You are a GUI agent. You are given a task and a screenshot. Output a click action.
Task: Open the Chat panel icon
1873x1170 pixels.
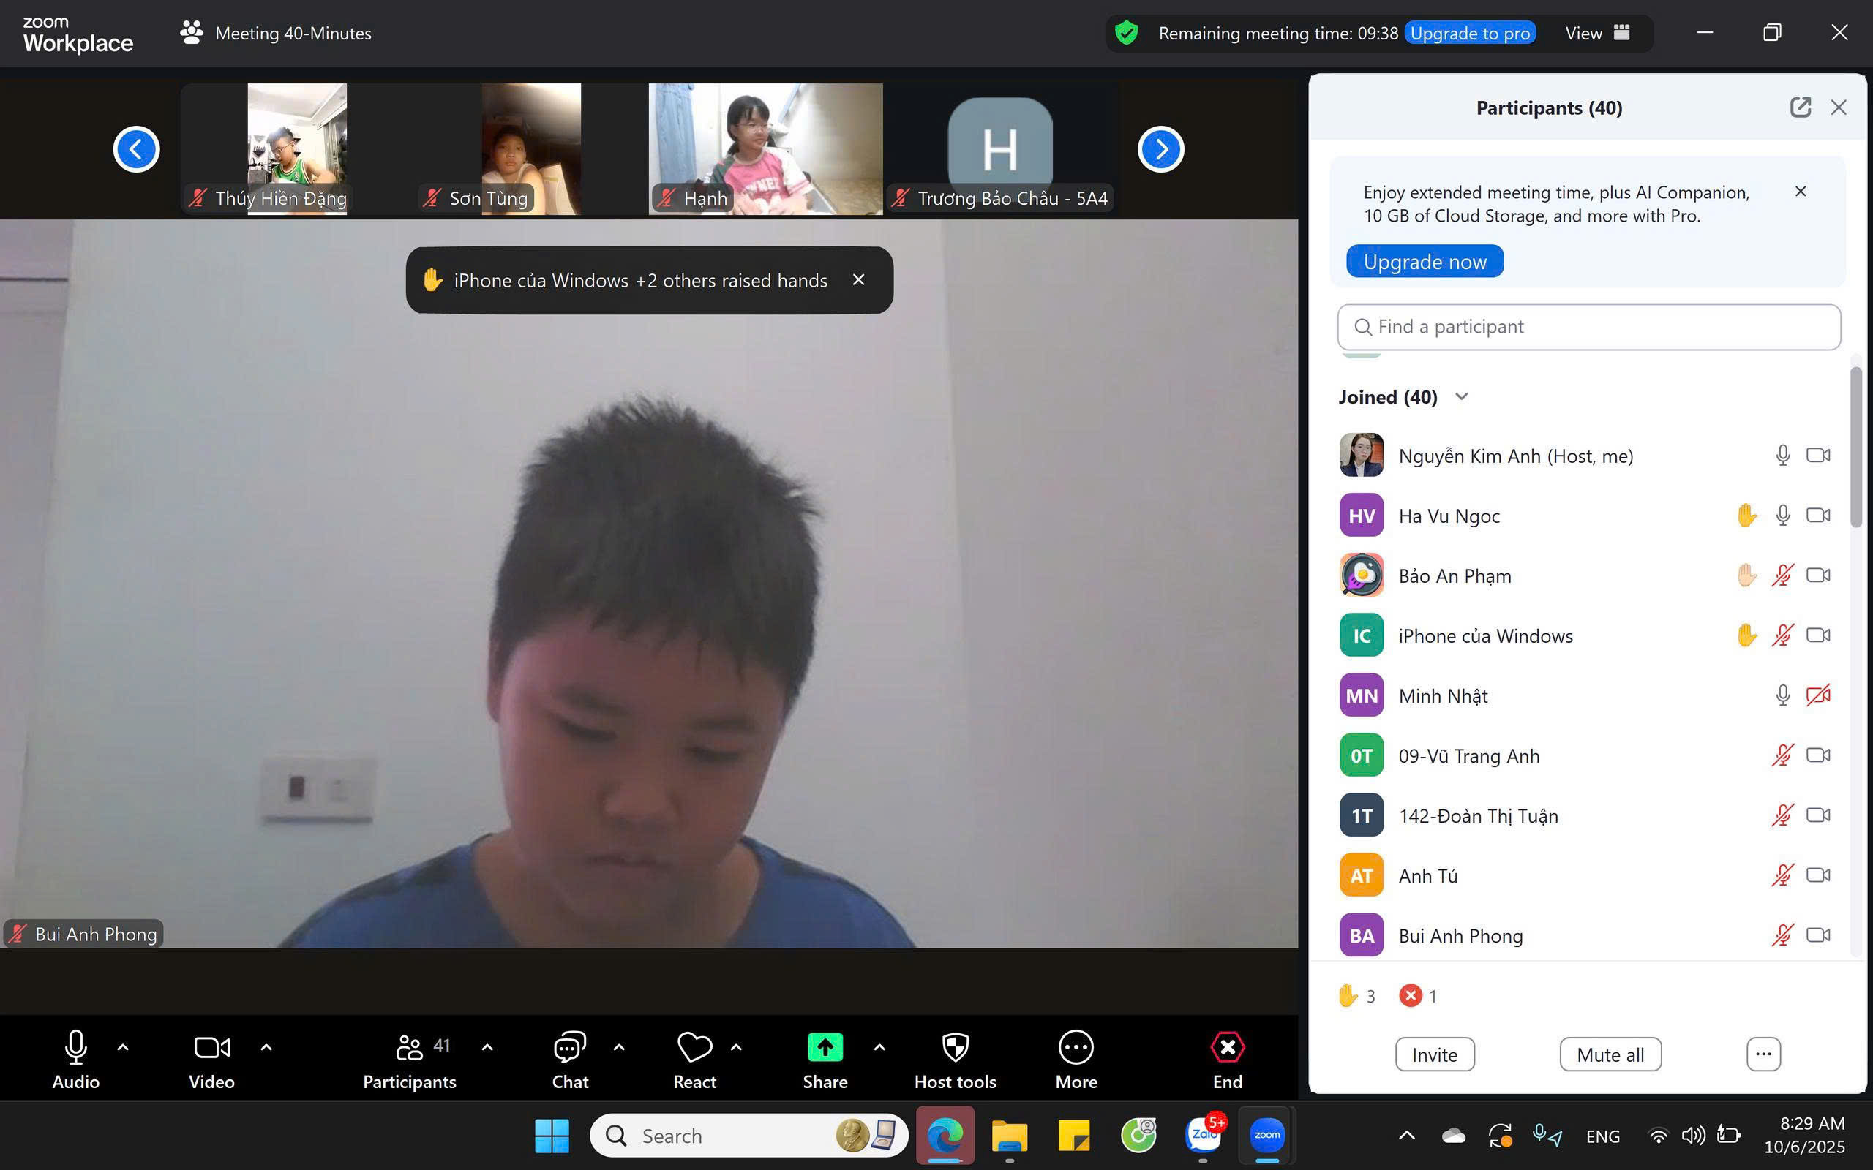click(570, 1048)
